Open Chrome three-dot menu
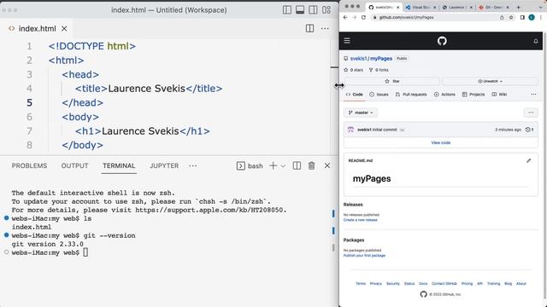 [x=541, y=17]
